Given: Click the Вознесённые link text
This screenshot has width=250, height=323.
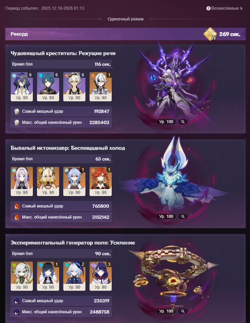Looking at the screenshot, I should 225,8.
